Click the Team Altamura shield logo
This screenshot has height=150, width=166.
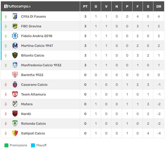pyautogui.click(x=15, y=94)
